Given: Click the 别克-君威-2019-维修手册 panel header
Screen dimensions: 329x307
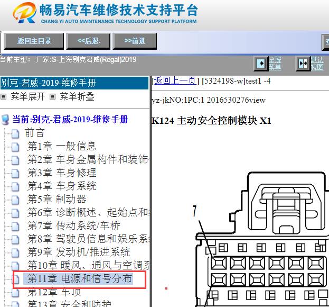Looking at the screenshot, I should pos(74,83).
